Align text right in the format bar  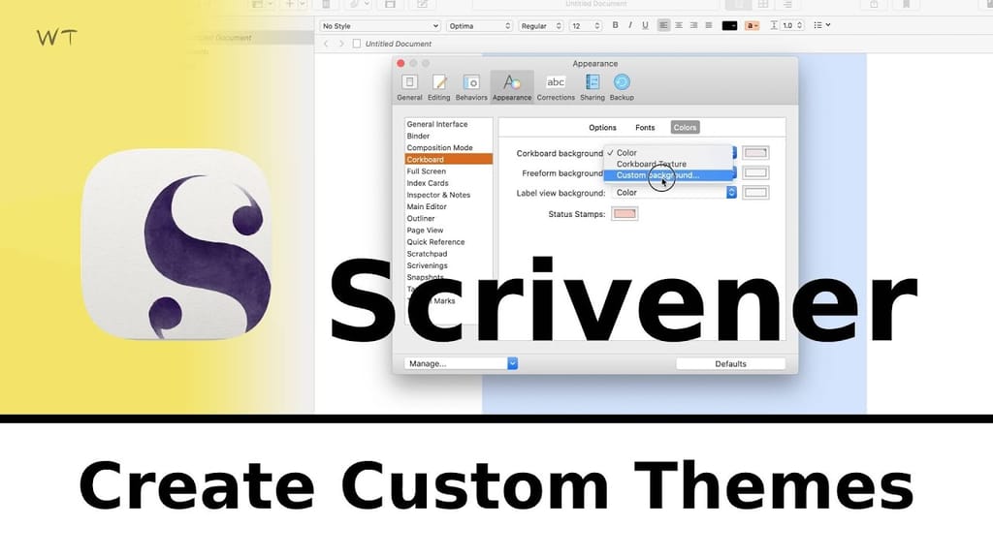tap(693, 25)
